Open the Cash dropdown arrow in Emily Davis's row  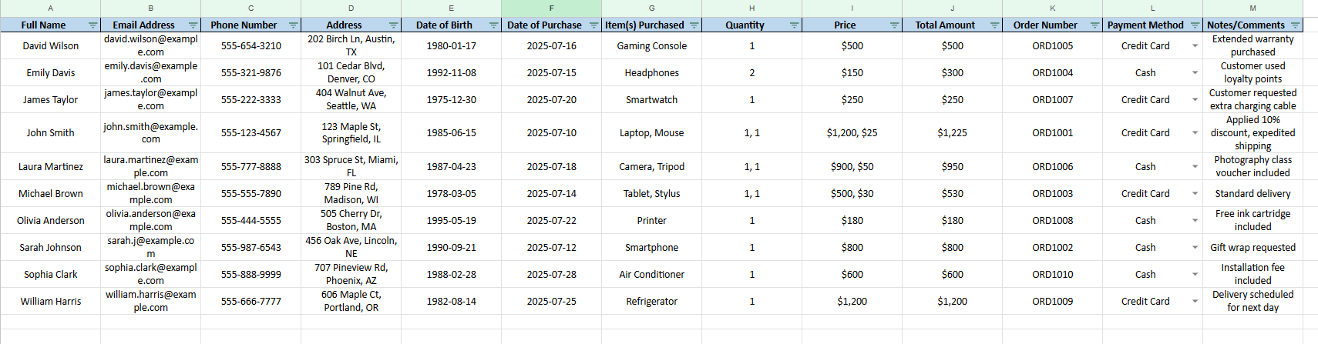[x=1195, y=73]
